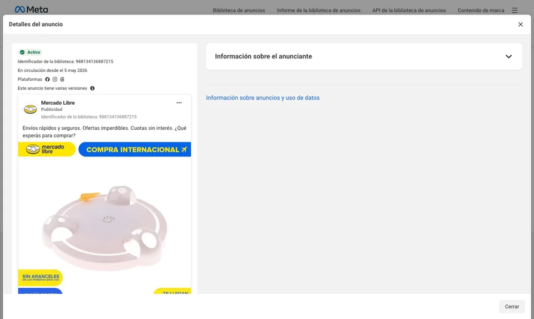The height and width of the screenshot is (319, 534).
Task: Click the Mercado Libre advertiser name
Action: click(58, 102)
